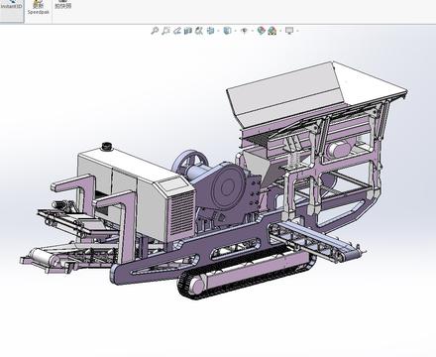This screenshot has height=357, width=436.
Task: Click the snapshot button beside Speedpak
Action: tap(63, 5)
